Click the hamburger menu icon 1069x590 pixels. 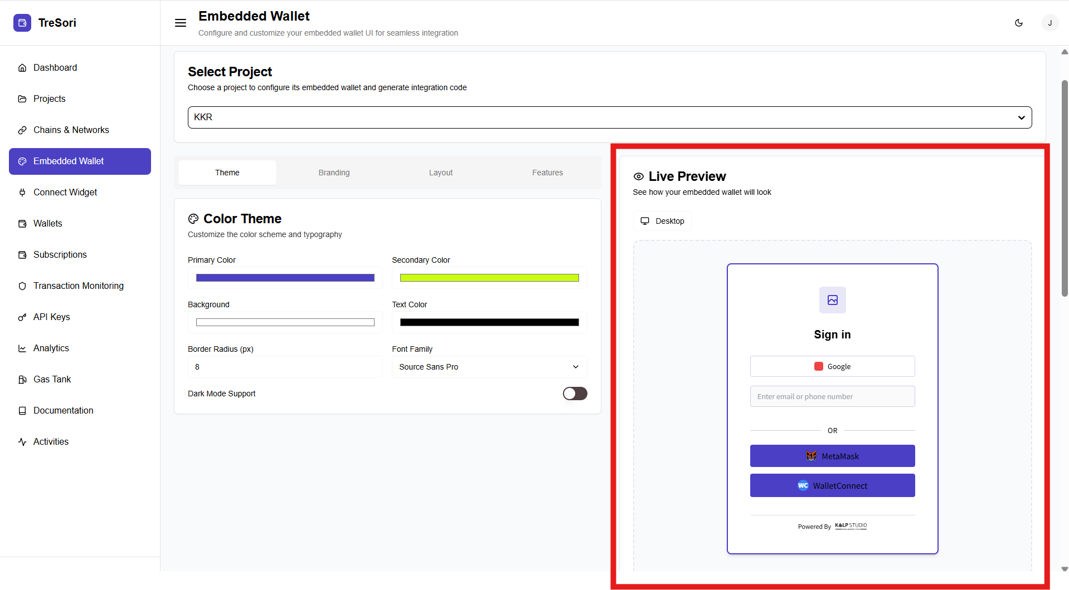tap(181, 23)
